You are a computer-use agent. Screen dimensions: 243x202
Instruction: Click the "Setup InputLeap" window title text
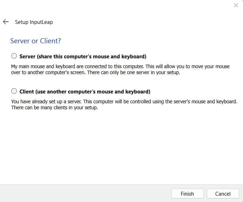coord(34,22)
